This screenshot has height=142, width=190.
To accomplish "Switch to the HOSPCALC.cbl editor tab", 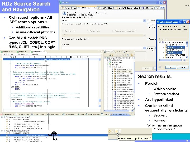I will click(x=7, y=52).
